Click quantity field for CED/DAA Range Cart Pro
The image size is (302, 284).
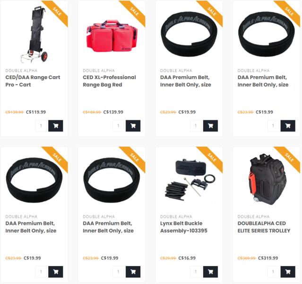coord(41,126)
